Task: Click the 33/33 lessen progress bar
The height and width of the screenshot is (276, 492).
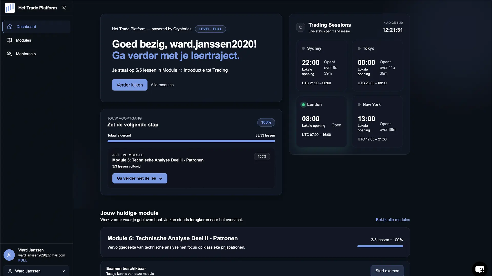Action: [x=191, y=141]
